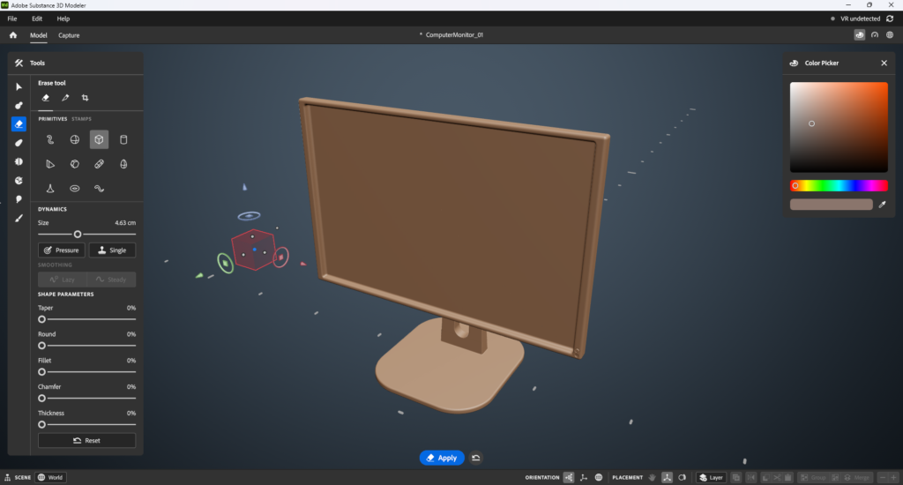Pick the cylinder primitive
The height and width of the screenshot is (485, 903).
pyautogui.click(x=123, y=139)
